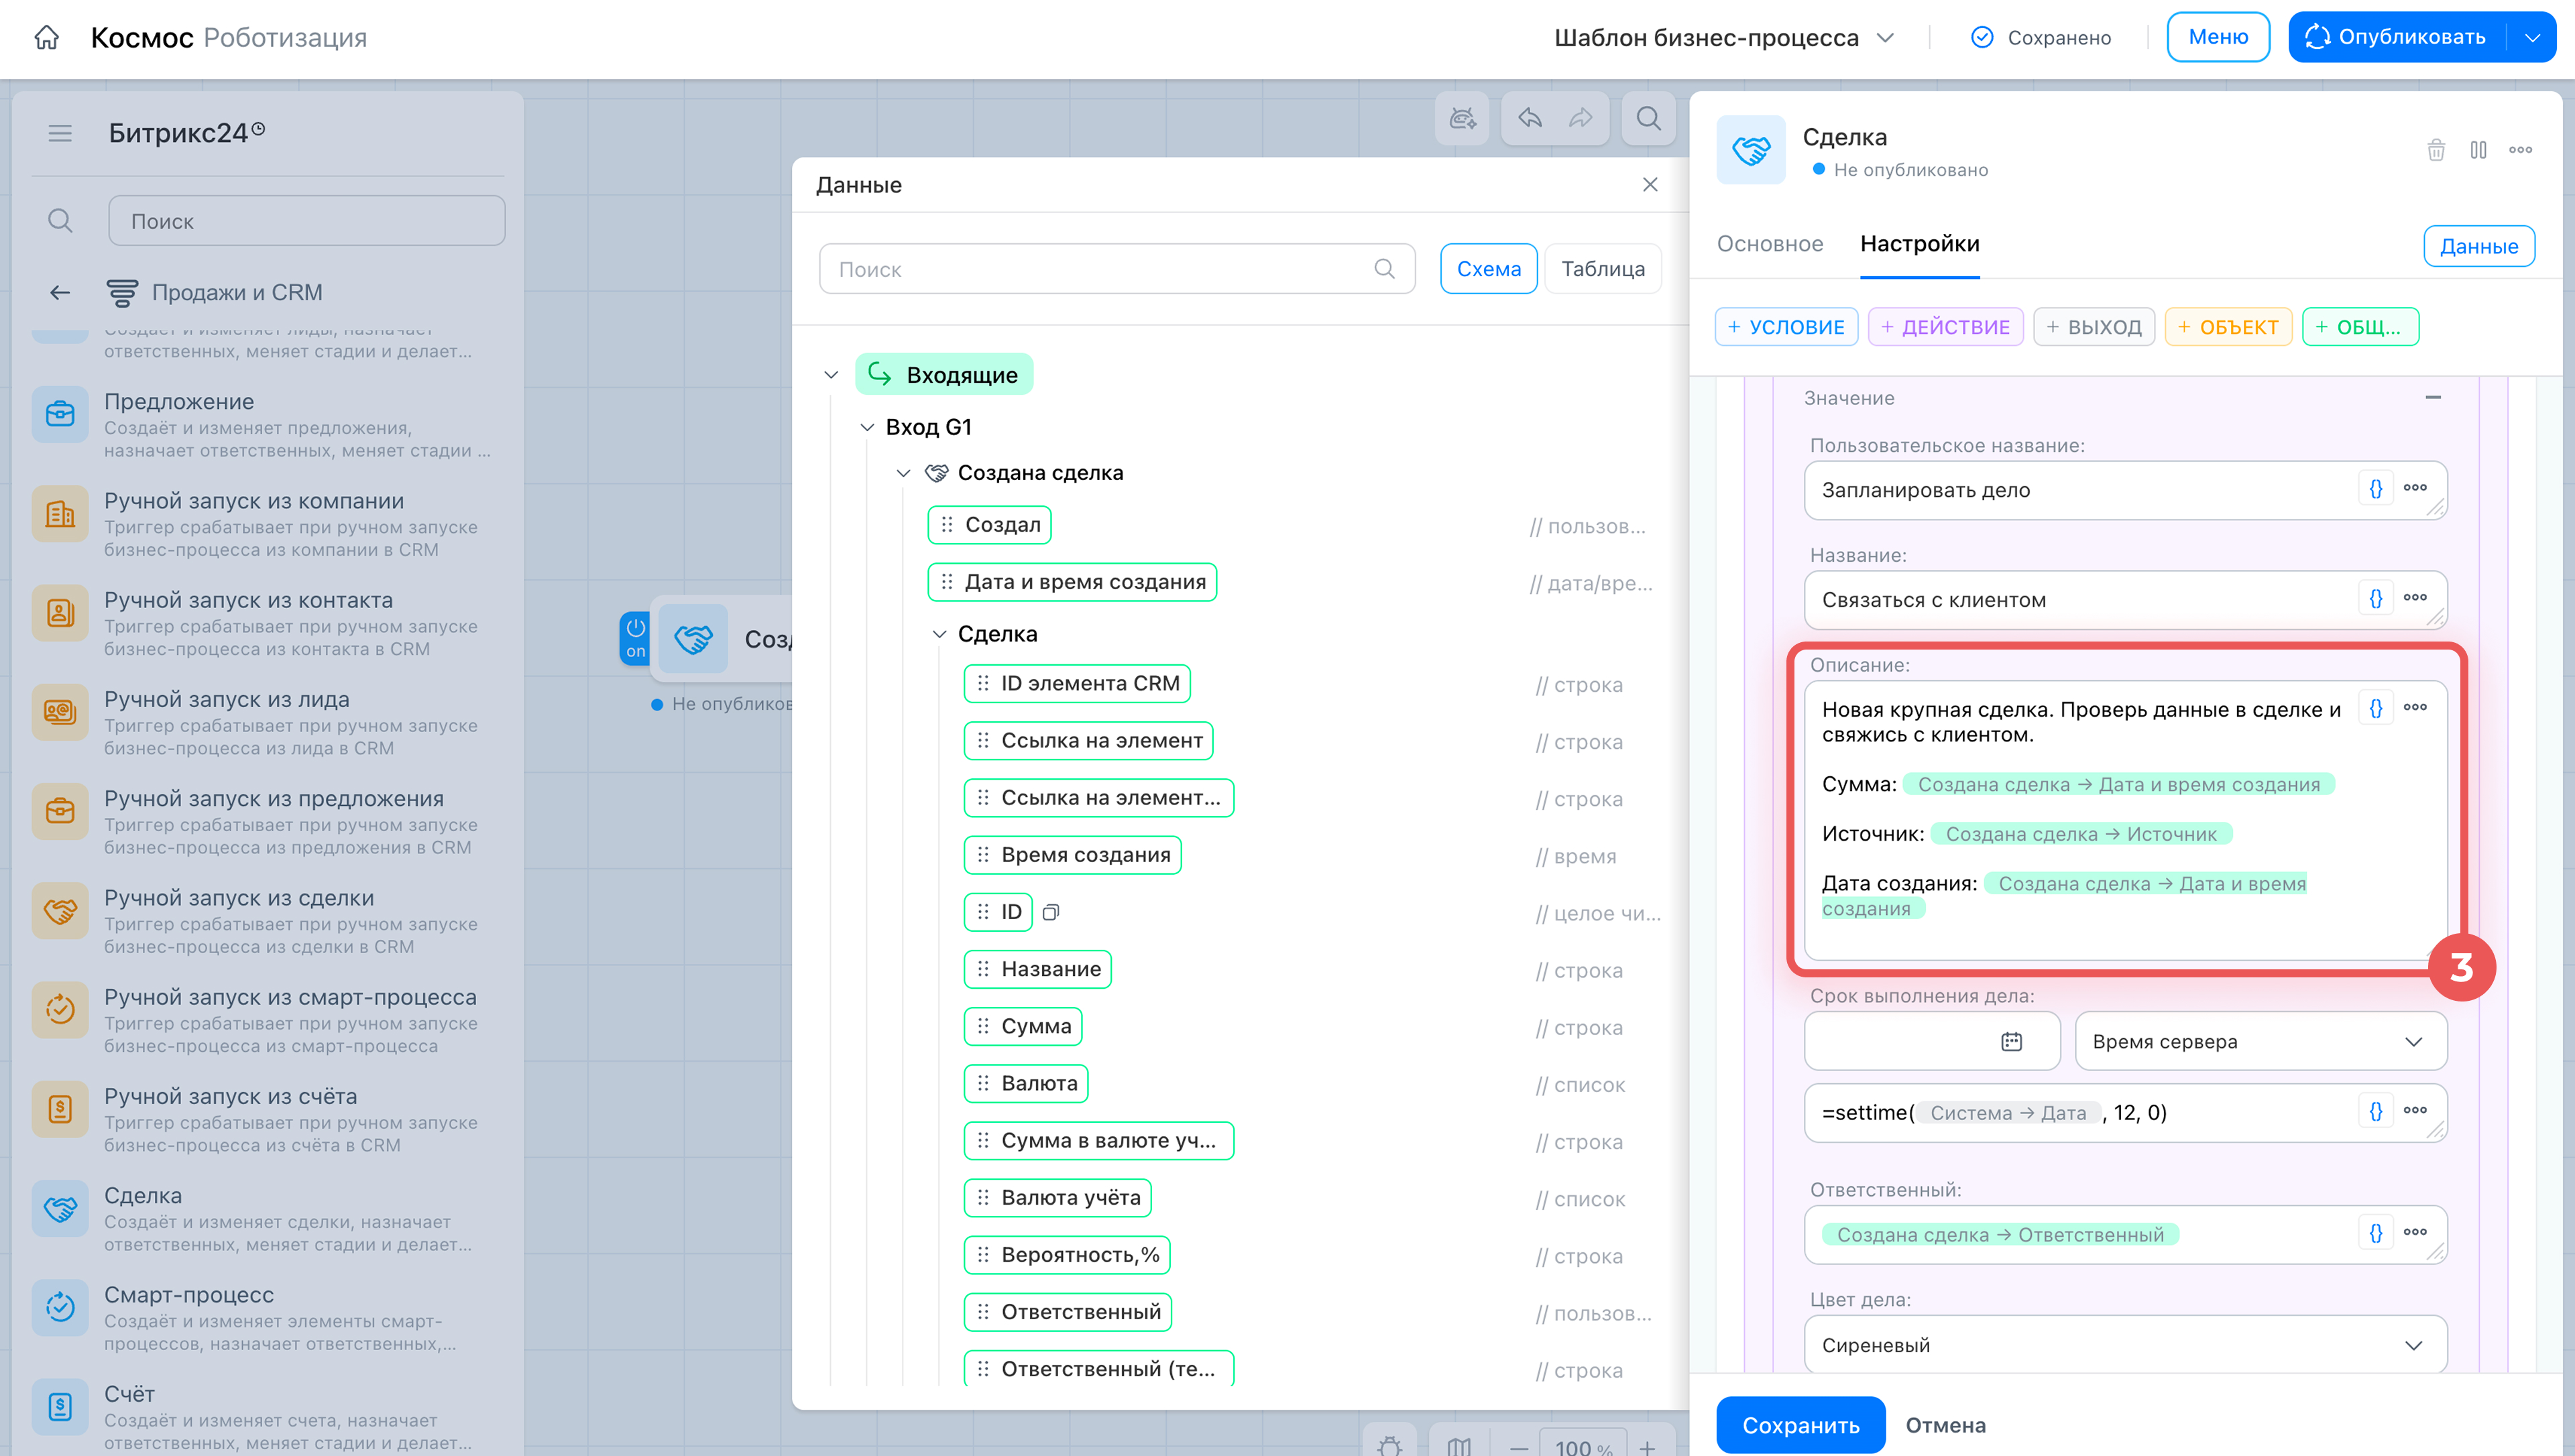The height and width of the screenshot is (1456, 2575).
Task: Open the Цвет дела Сиреневый dropdown
Action: click(2125, 1344)
